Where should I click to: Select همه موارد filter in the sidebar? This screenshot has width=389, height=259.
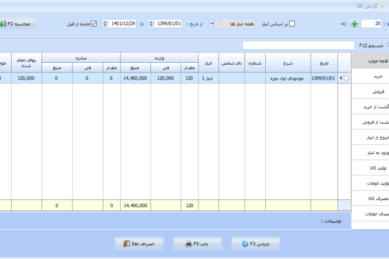coord(370,61)
